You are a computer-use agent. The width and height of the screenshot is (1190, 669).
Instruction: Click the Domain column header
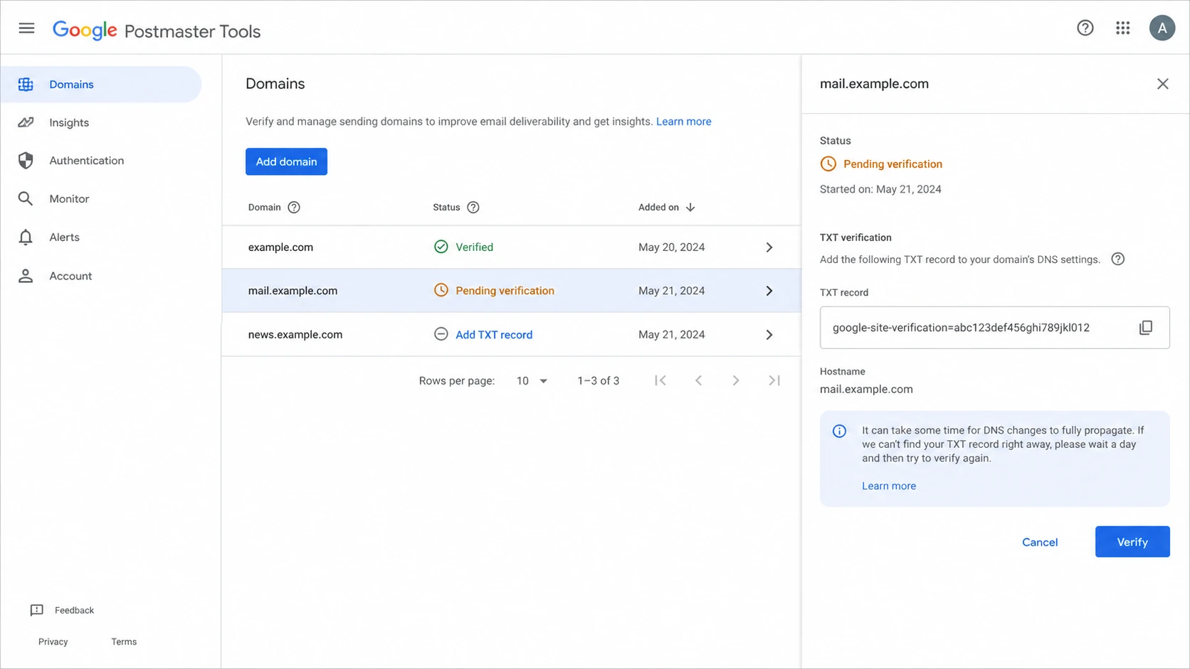coord(264,208)
